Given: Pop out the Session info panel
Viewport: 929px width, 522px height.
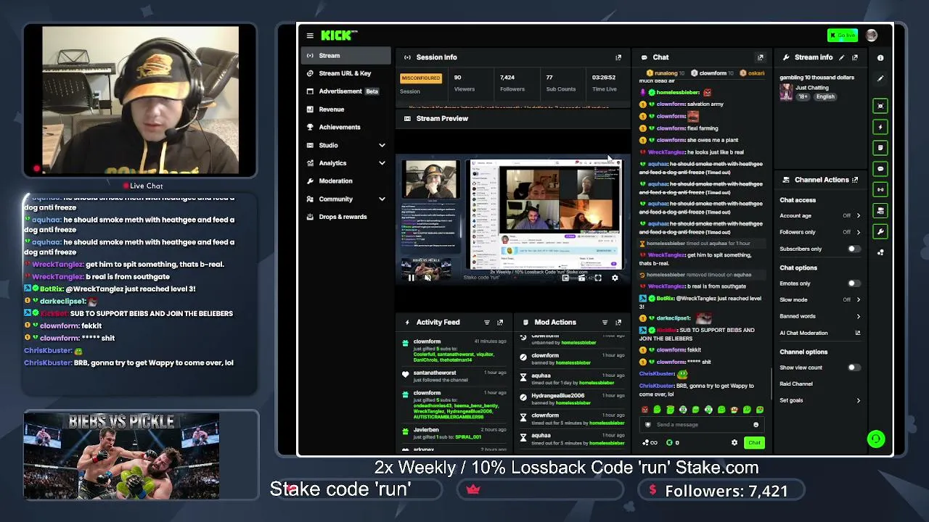Looking at the screenshot, I should [618, 57].
